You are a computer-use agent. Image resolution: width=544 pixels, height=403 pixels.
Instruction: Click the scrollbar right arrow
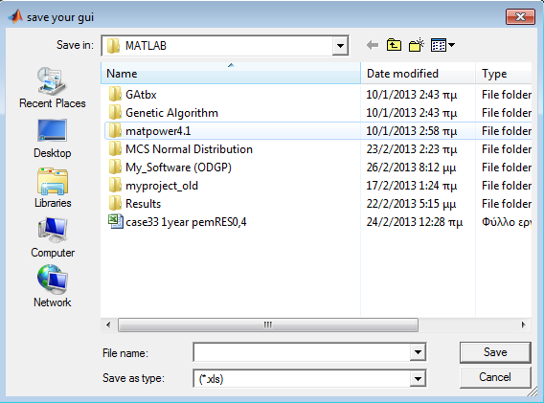524,325
